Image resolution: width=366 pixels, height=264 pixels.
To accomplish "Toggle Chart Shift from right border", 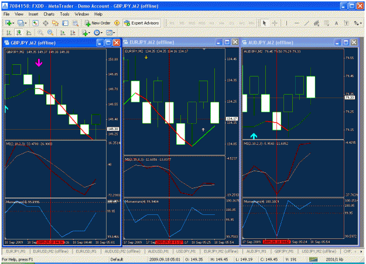I will (x=73, y=33).
